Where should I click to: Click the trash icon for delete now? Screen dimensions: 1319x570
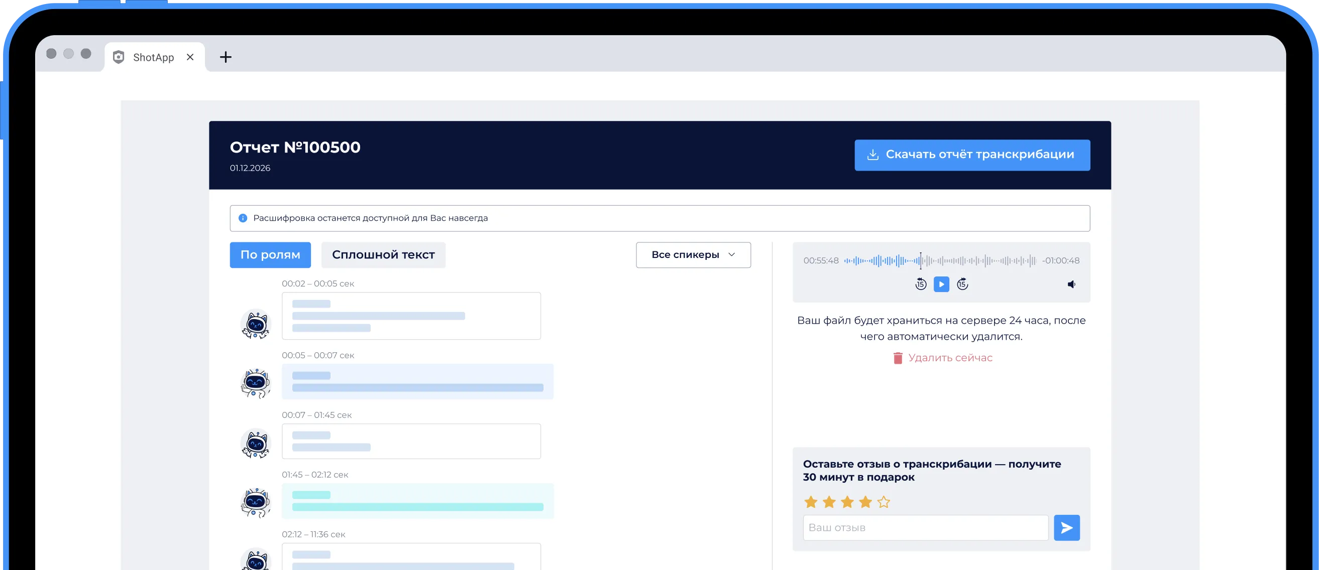898,358
